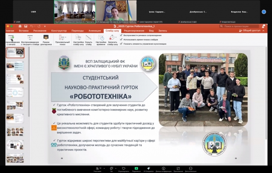Click the Поиск в презентации search field
This screenshot has height=173, width=272.
(x=239, y=26)
